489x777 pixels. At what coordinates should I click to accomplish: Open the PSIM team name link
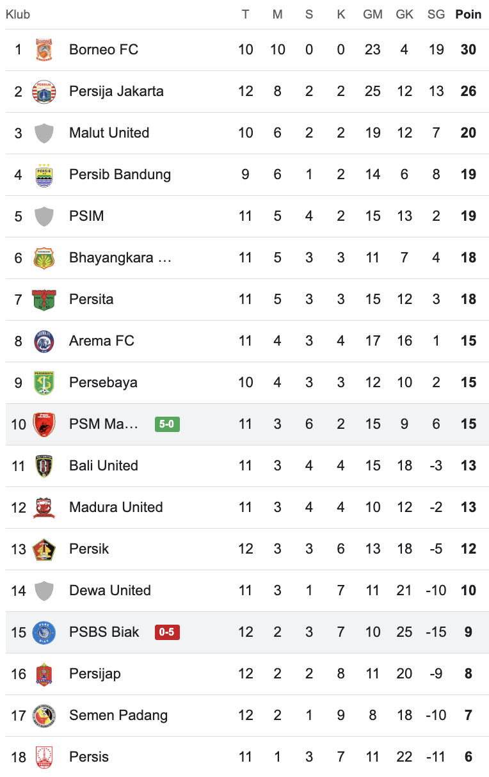coord(86,216)
